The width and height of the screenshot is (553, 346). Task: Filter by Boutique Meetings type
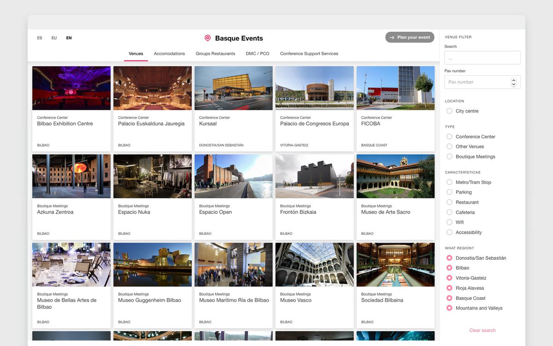point(471,157)
